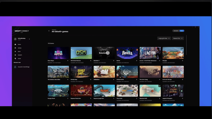
Task: Click the plus icon next to Hungry Shark
Action: point(68,98)
